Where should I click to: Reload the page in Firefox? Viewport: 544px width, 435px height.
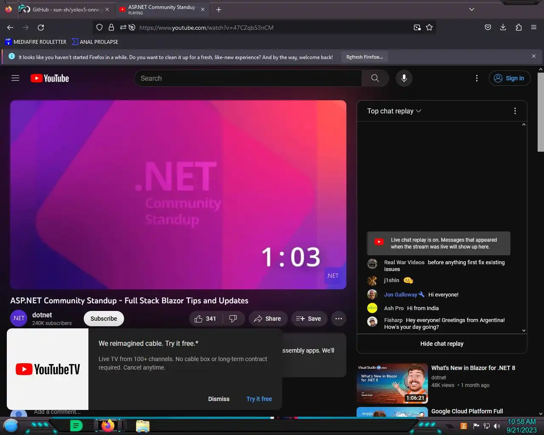tap(41, 27)
